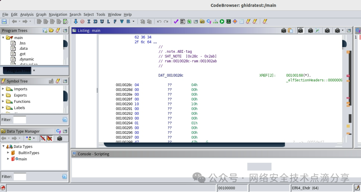361x192 pixels.
Task: Go to next undefined with the U icon
Action: [x=102, y=22]
